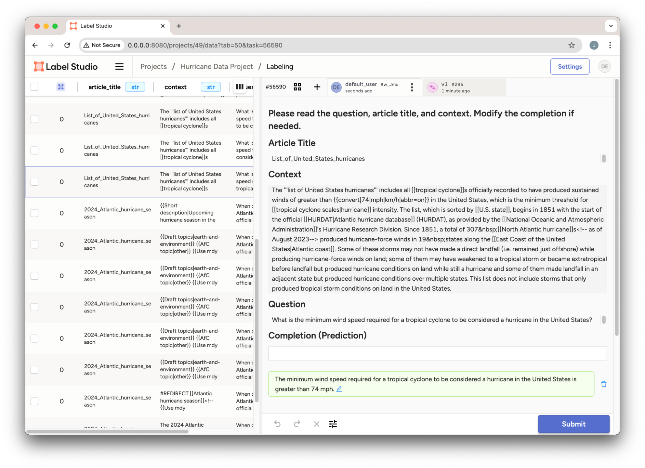Toggle the select-all checkbox in table header
Screen dimensions: 645x468
point(35,87)
